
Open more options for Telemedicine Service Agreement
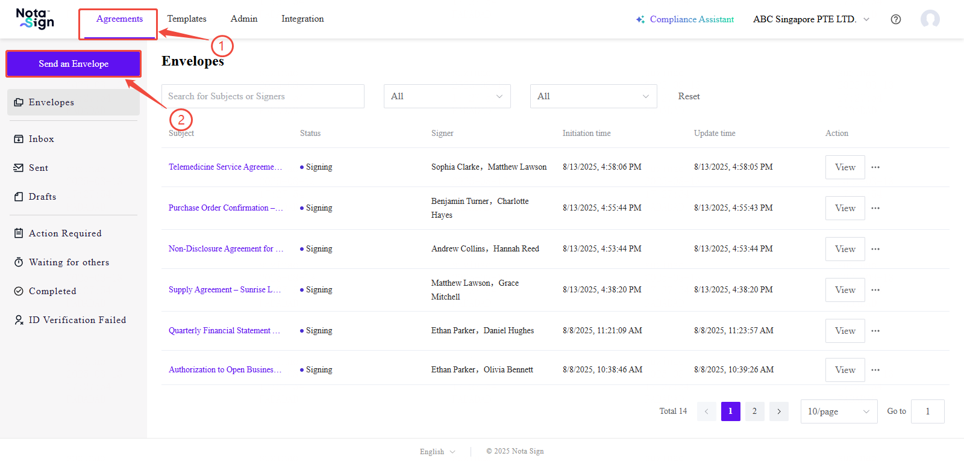(x=875, y=167)
